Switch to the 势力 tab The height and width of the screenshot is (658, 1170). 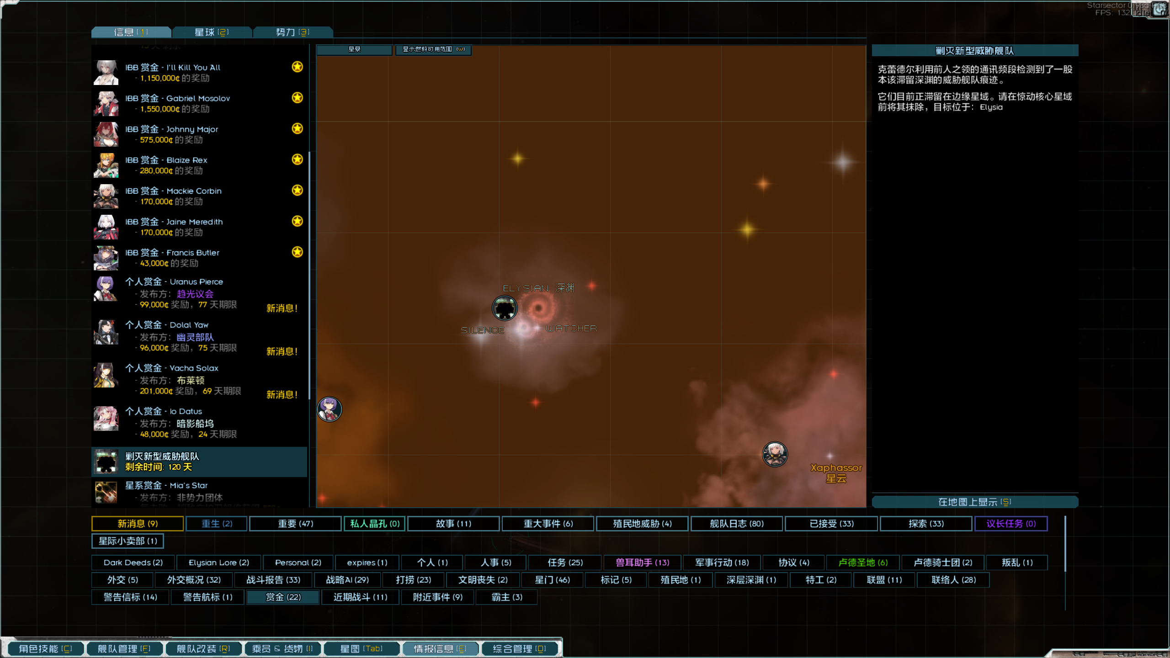[x=292, y=32]
